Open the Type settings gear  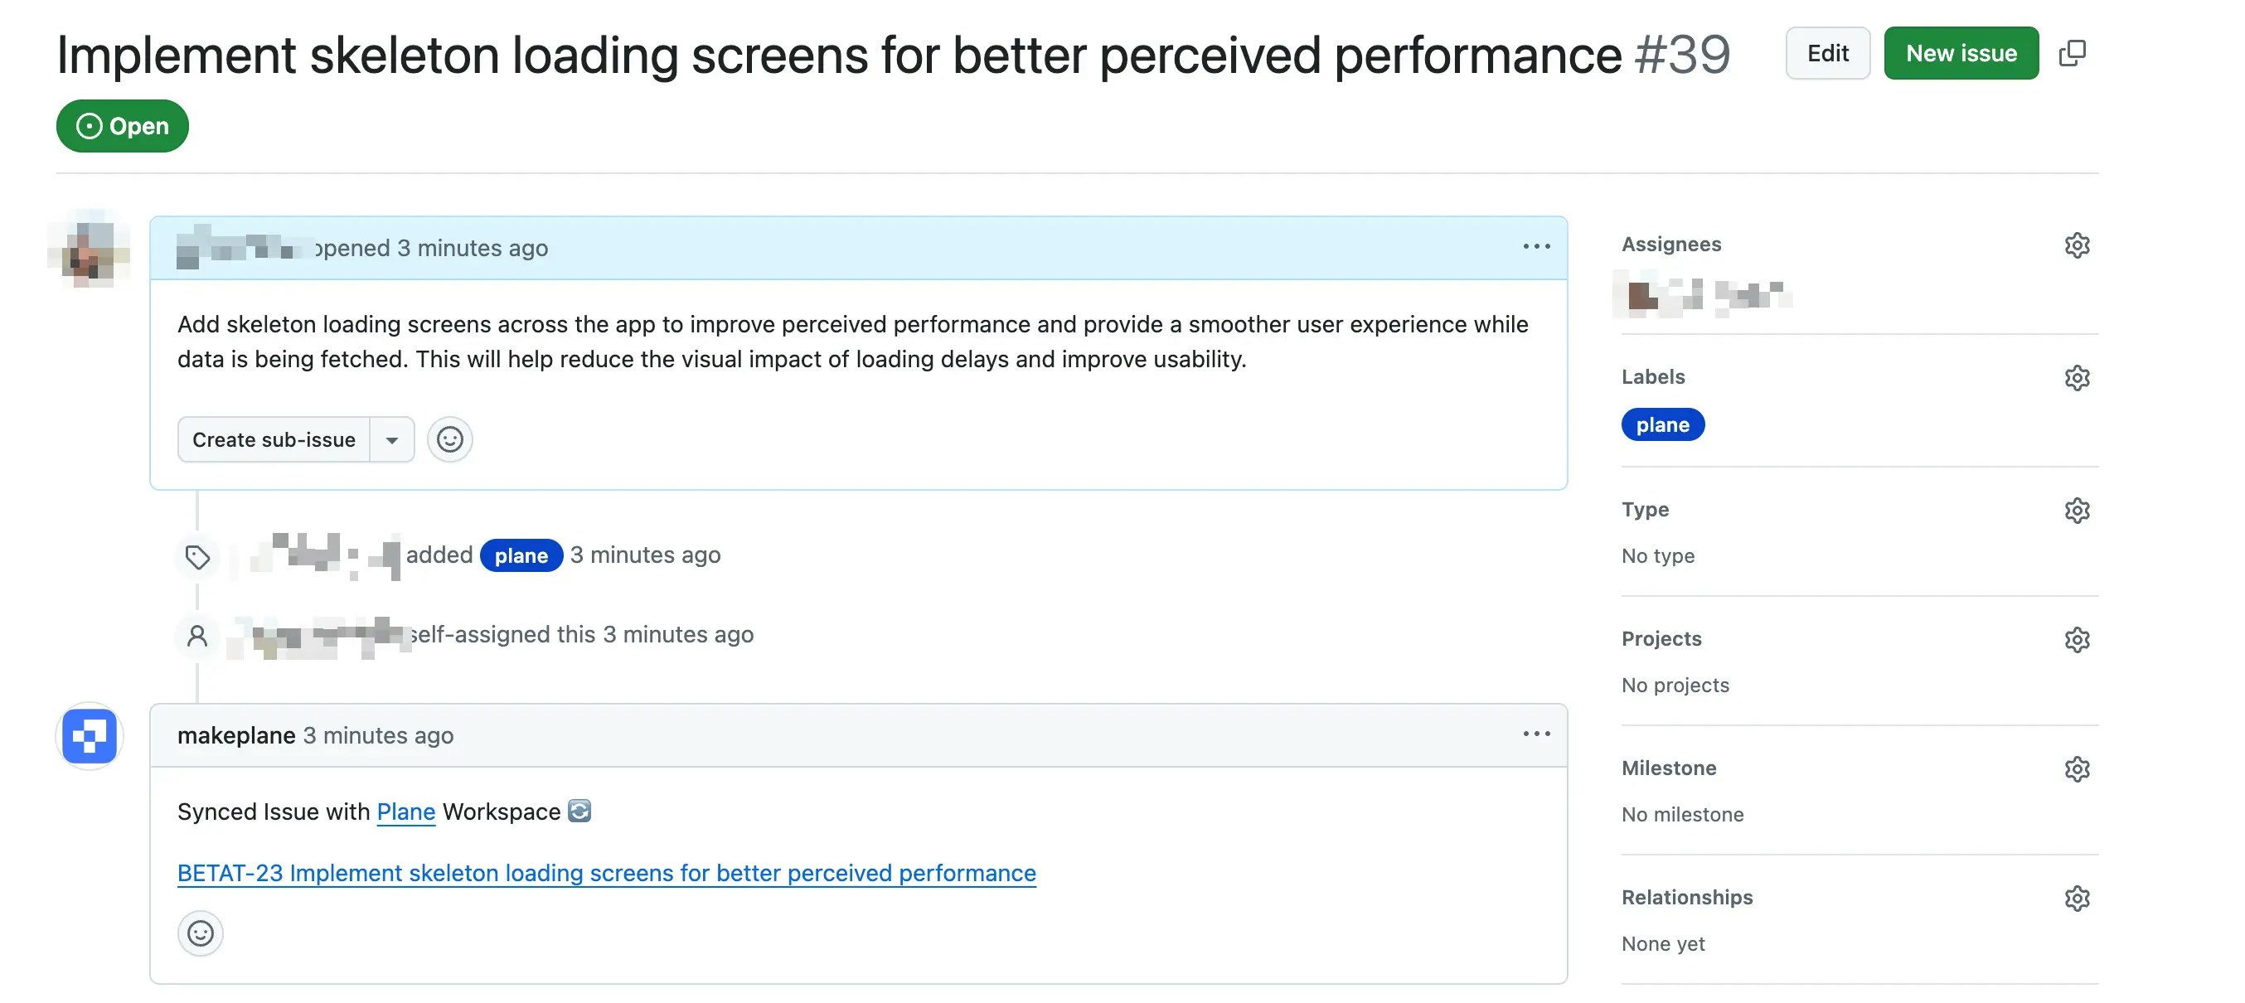(2078, 510)
